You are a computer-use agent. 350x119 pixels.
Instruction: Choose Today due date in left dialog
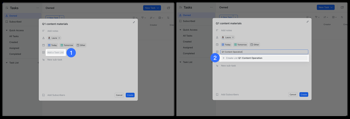tap(52, 45)
